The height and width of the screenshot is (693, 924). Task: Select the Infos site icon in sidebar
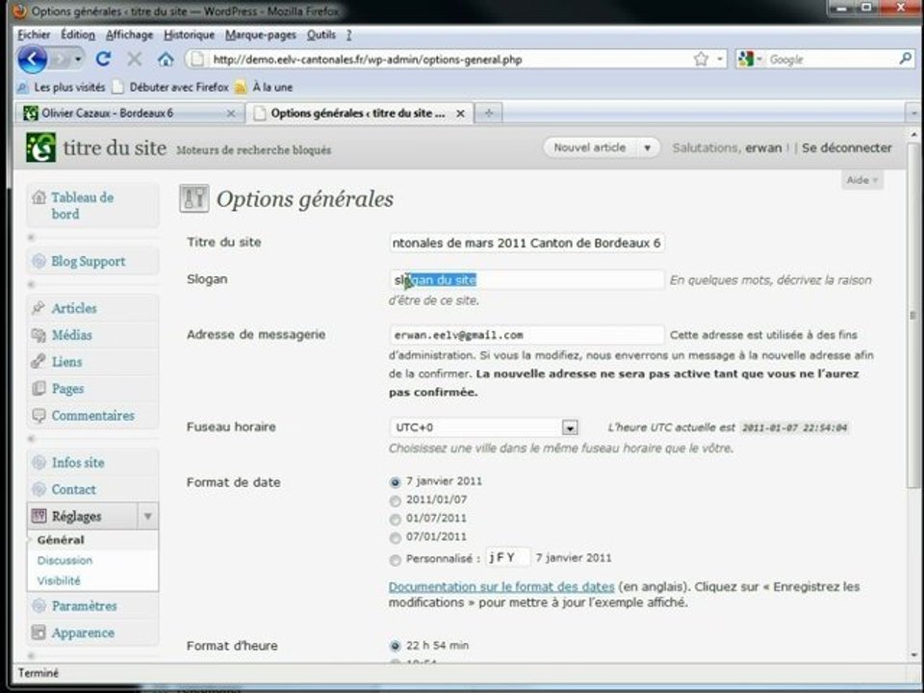[38, 463]
